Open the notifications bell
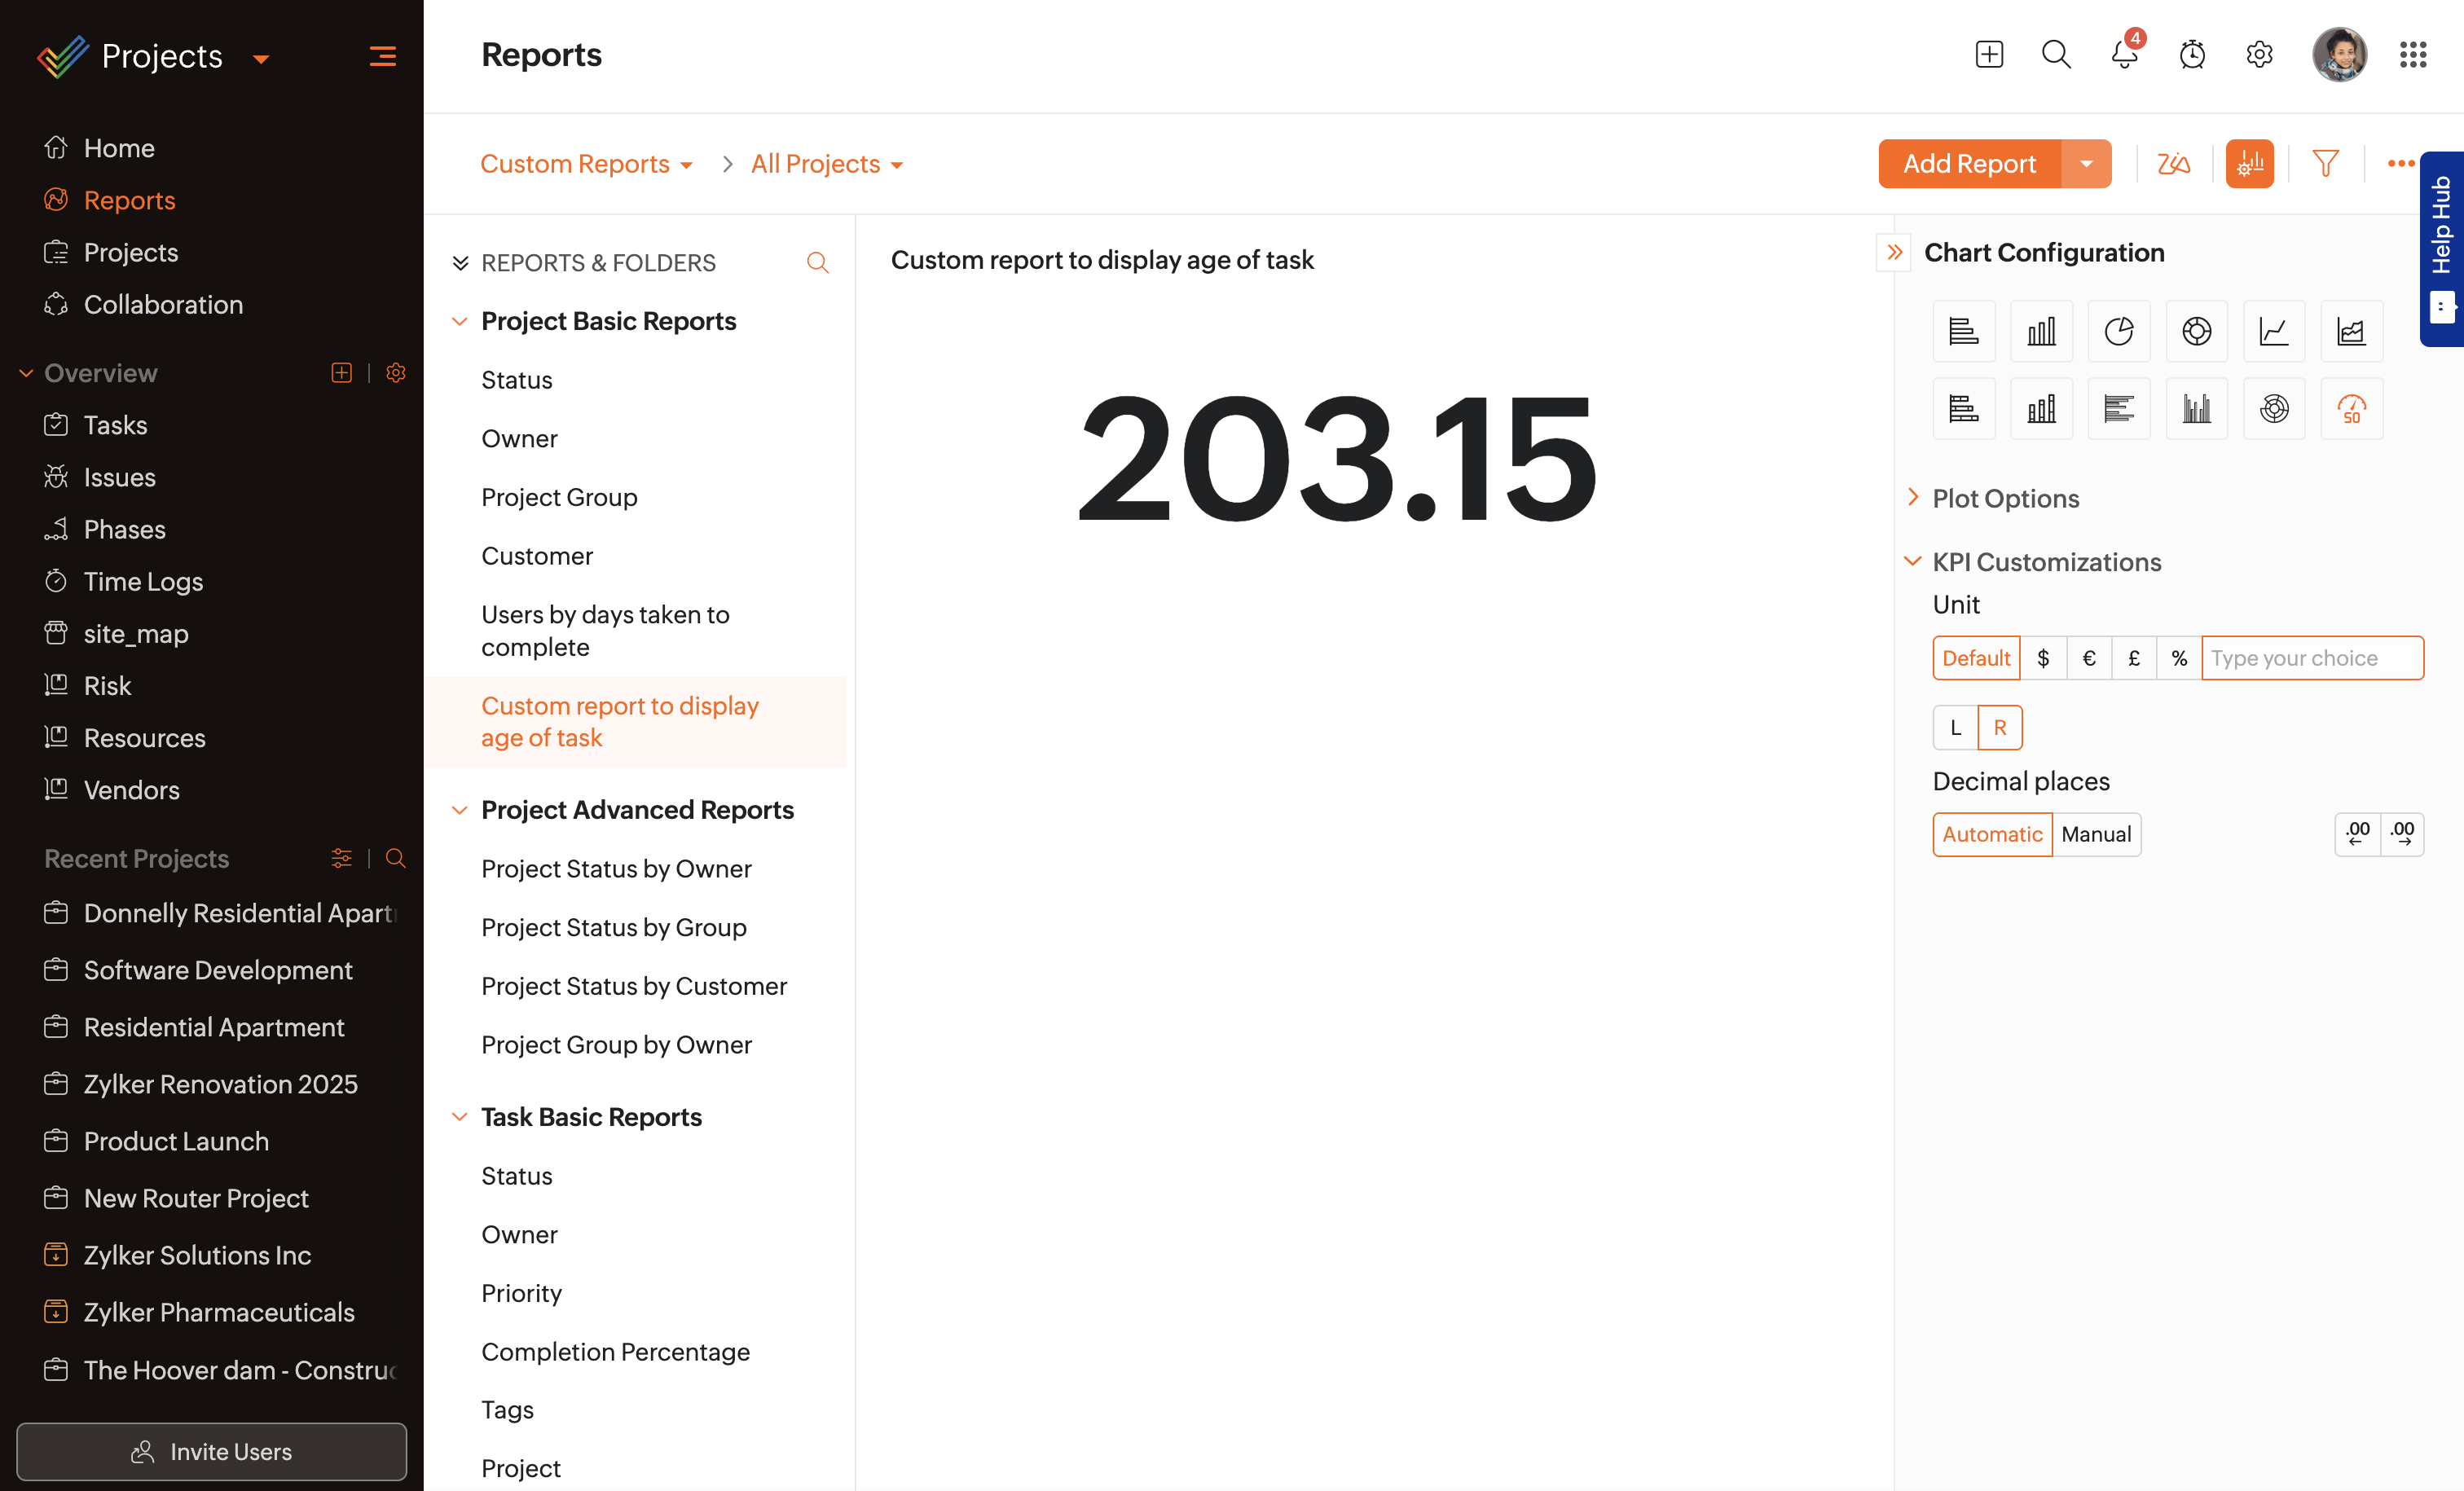This screenshot has height=1491, width=2464. pyautogui.click(x=2123, y=54)
